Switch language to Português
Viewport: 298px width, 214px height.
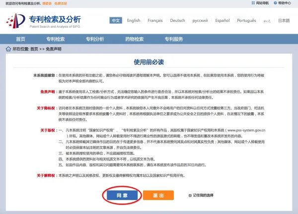[246, 20]
